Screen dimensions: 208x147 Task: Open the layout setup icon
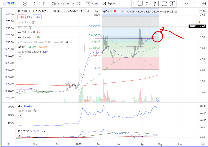(x=204, y=4)
